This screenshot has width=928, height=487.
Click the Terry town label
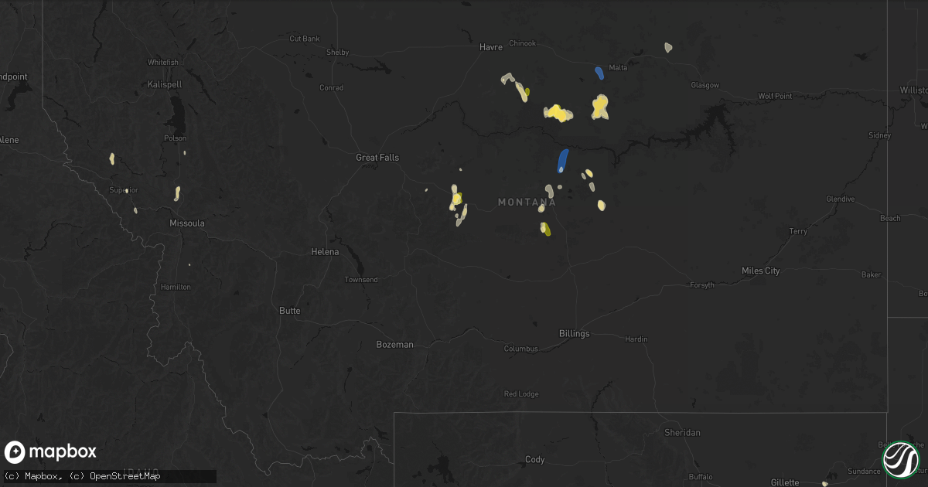pos(798,232)
